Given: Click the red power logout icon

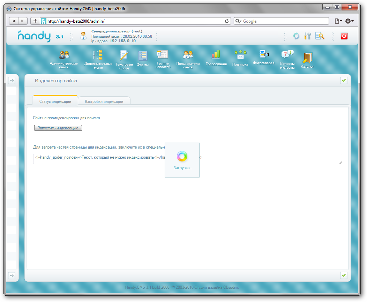Looking at the screenshot, I should tap(344, 36).
